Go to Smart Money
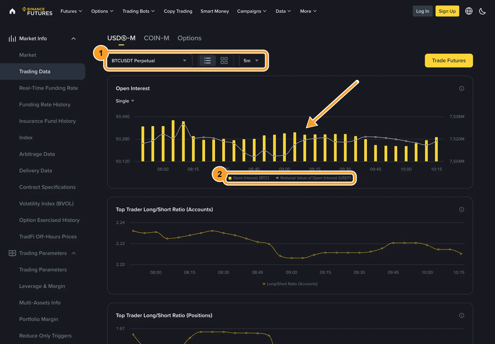The height and width of the screenshot is (344, 495). click(215, 11)
